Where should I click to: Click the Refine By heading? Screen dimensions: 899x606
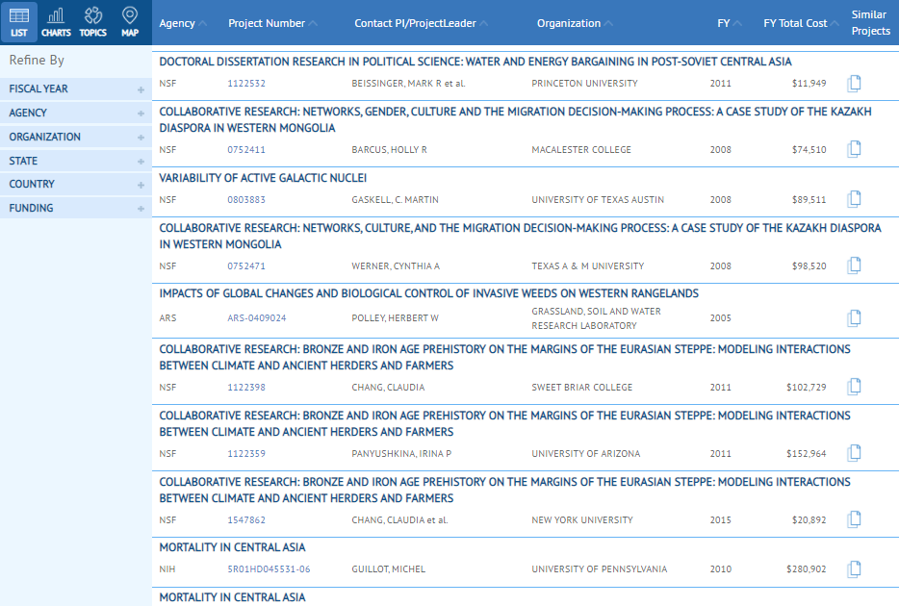(x=37, y=61)
